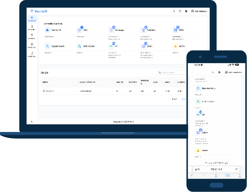Open the second item in left sidebar
Screen dimensions: 247x192
[32, 28]
